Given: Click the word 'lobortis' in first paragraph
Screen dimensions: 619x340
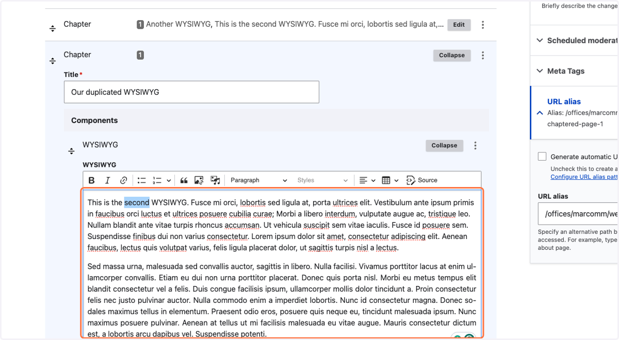Looking at the screenshot, I should point(253,202).
